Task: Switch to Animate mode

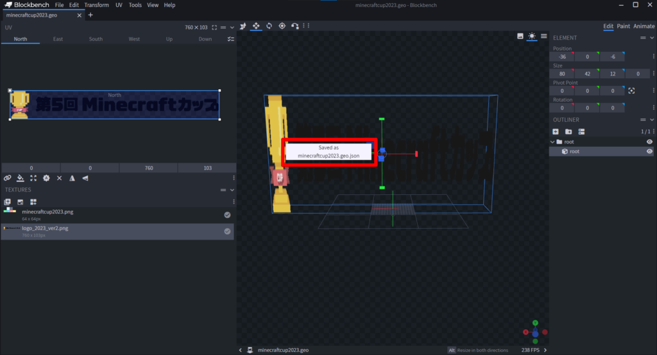Action: [644, 26]
